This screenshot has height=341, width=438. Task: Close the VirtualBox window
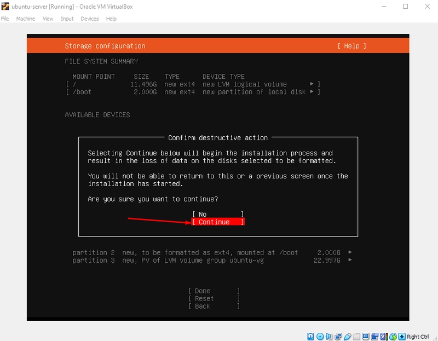pyautogui.click(x=427, y=6)
